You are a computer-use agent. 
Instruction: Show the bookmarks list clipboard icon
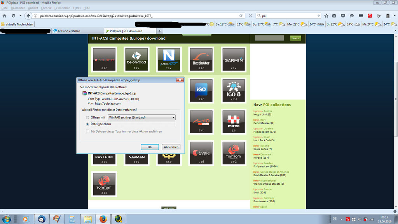pyautogui.click(x=334, y=16)
